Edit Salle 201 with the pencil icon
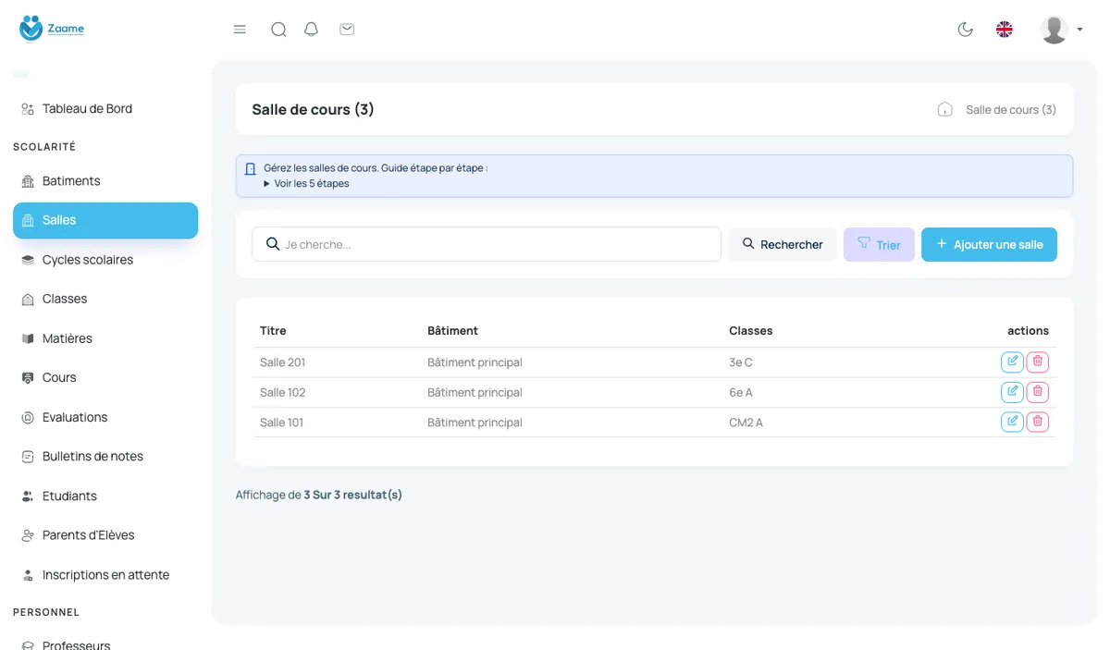The height and width of the screenshot is (650, 1110). pos(1012,362)
